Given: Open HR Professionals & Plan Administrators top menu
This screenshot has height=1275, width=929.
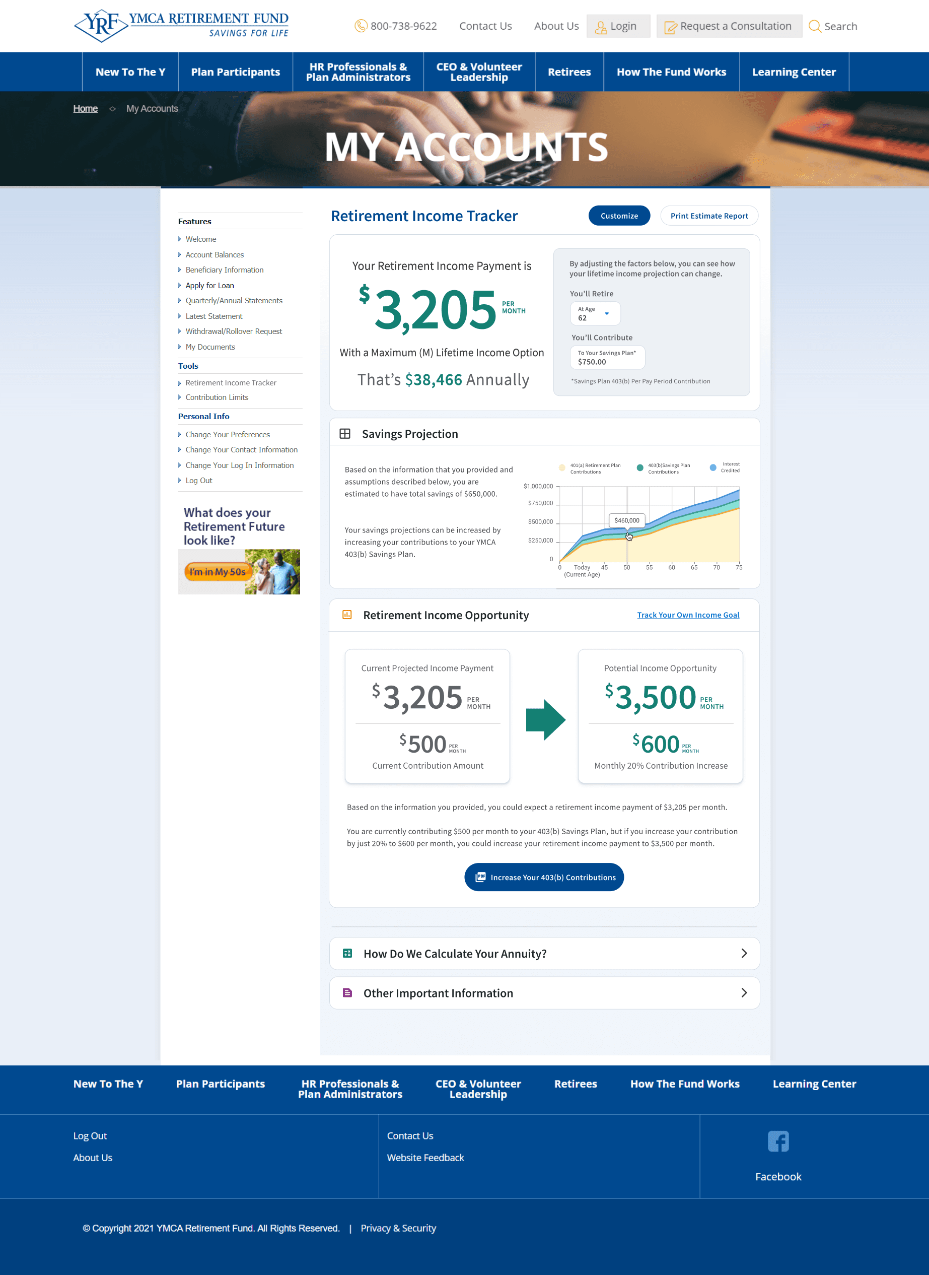Looking at the screenshot, I should click(x=358, y=72).
